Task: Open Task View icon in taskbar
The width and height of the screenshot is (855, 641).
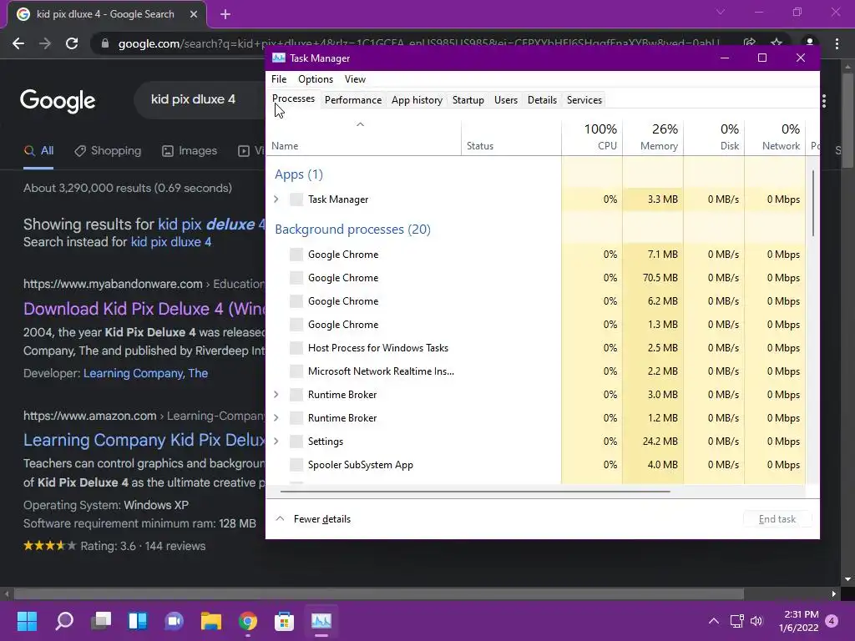Action: 101,621
